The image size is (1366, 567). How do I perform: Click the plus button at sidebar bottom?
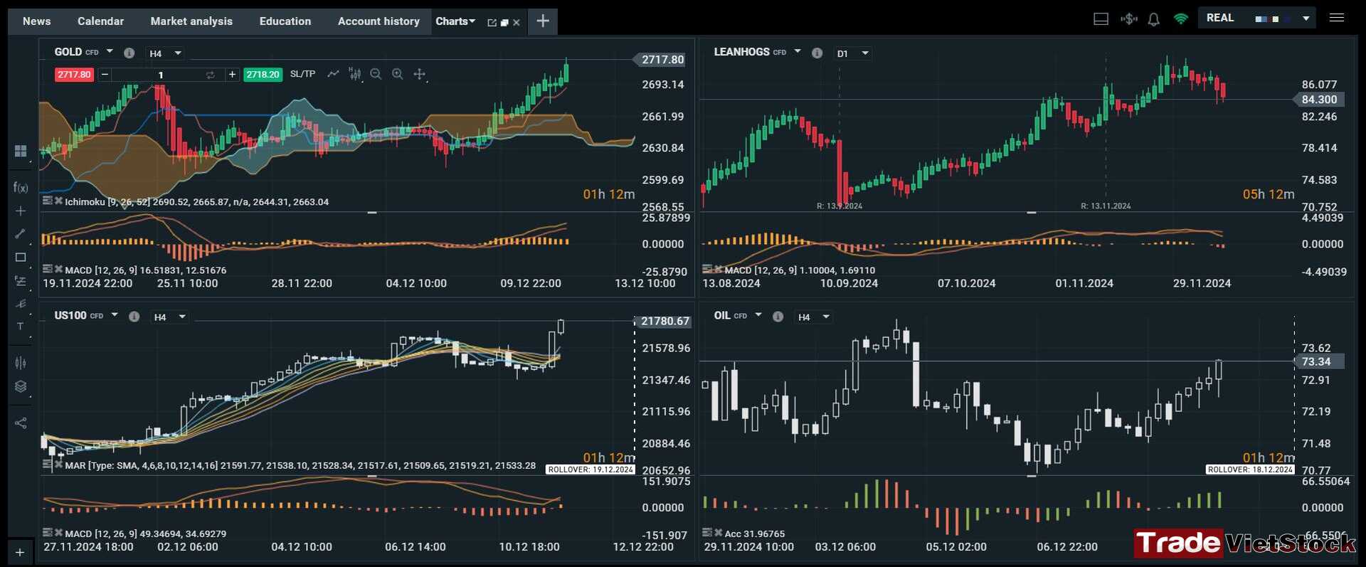point(20,552)
